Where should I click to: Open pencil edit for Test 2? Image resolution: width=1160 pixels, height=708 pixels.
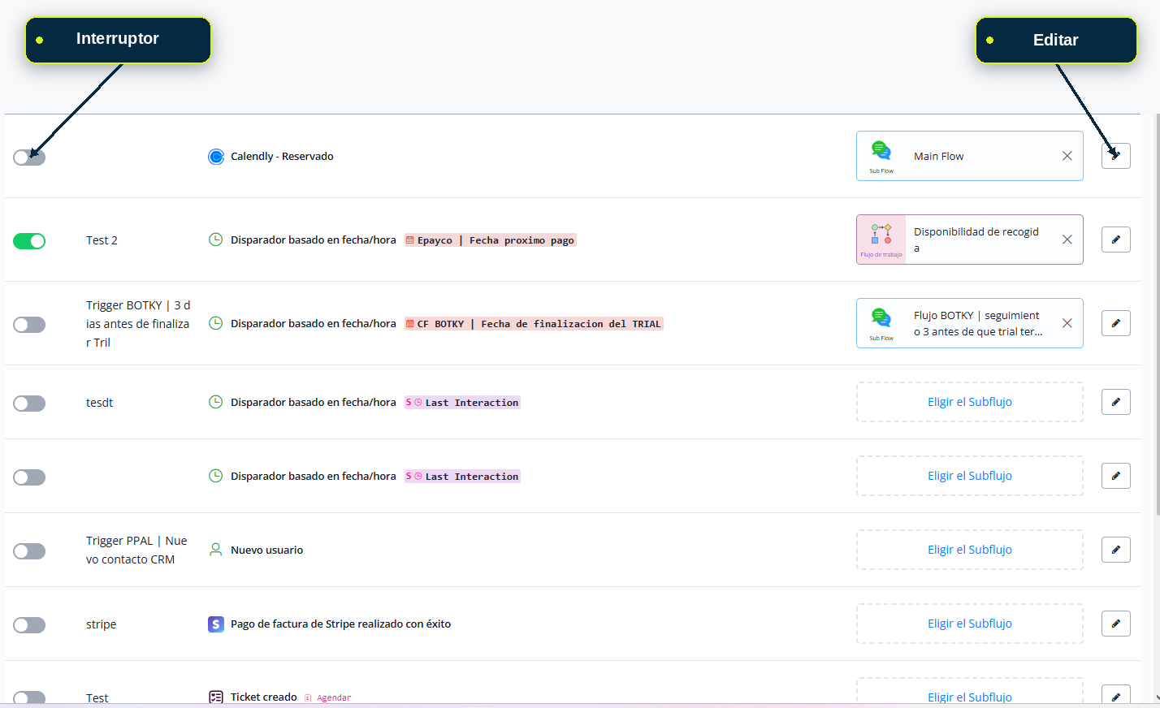pyautogui.click(x=1116, y=240)
